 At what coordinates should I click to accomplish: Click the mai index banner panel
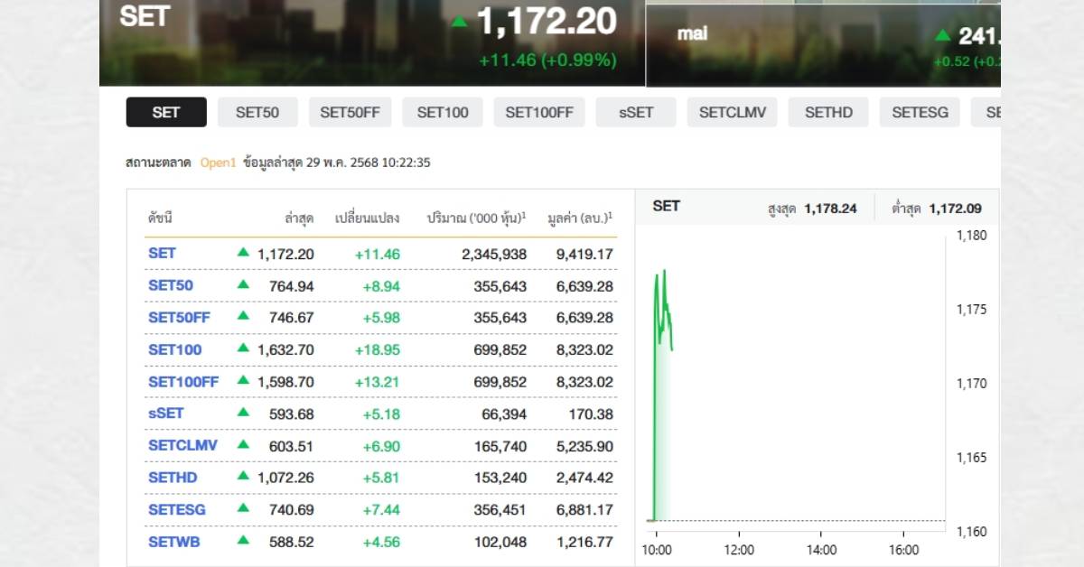tap(822, 43)
